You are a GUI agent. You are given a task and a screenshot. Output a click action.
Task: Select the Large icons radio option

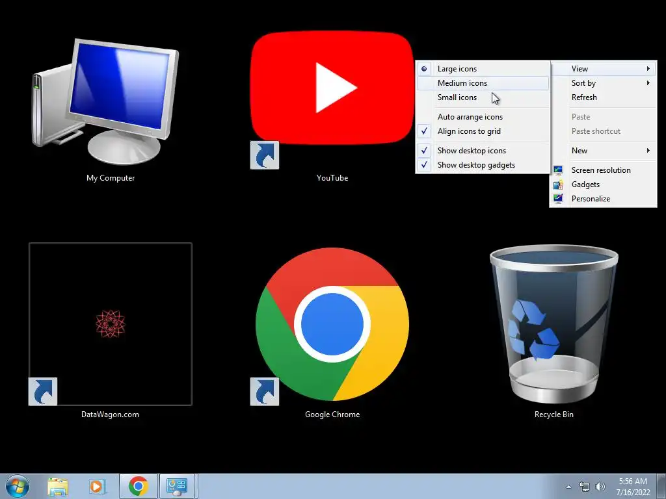[483, 69]
